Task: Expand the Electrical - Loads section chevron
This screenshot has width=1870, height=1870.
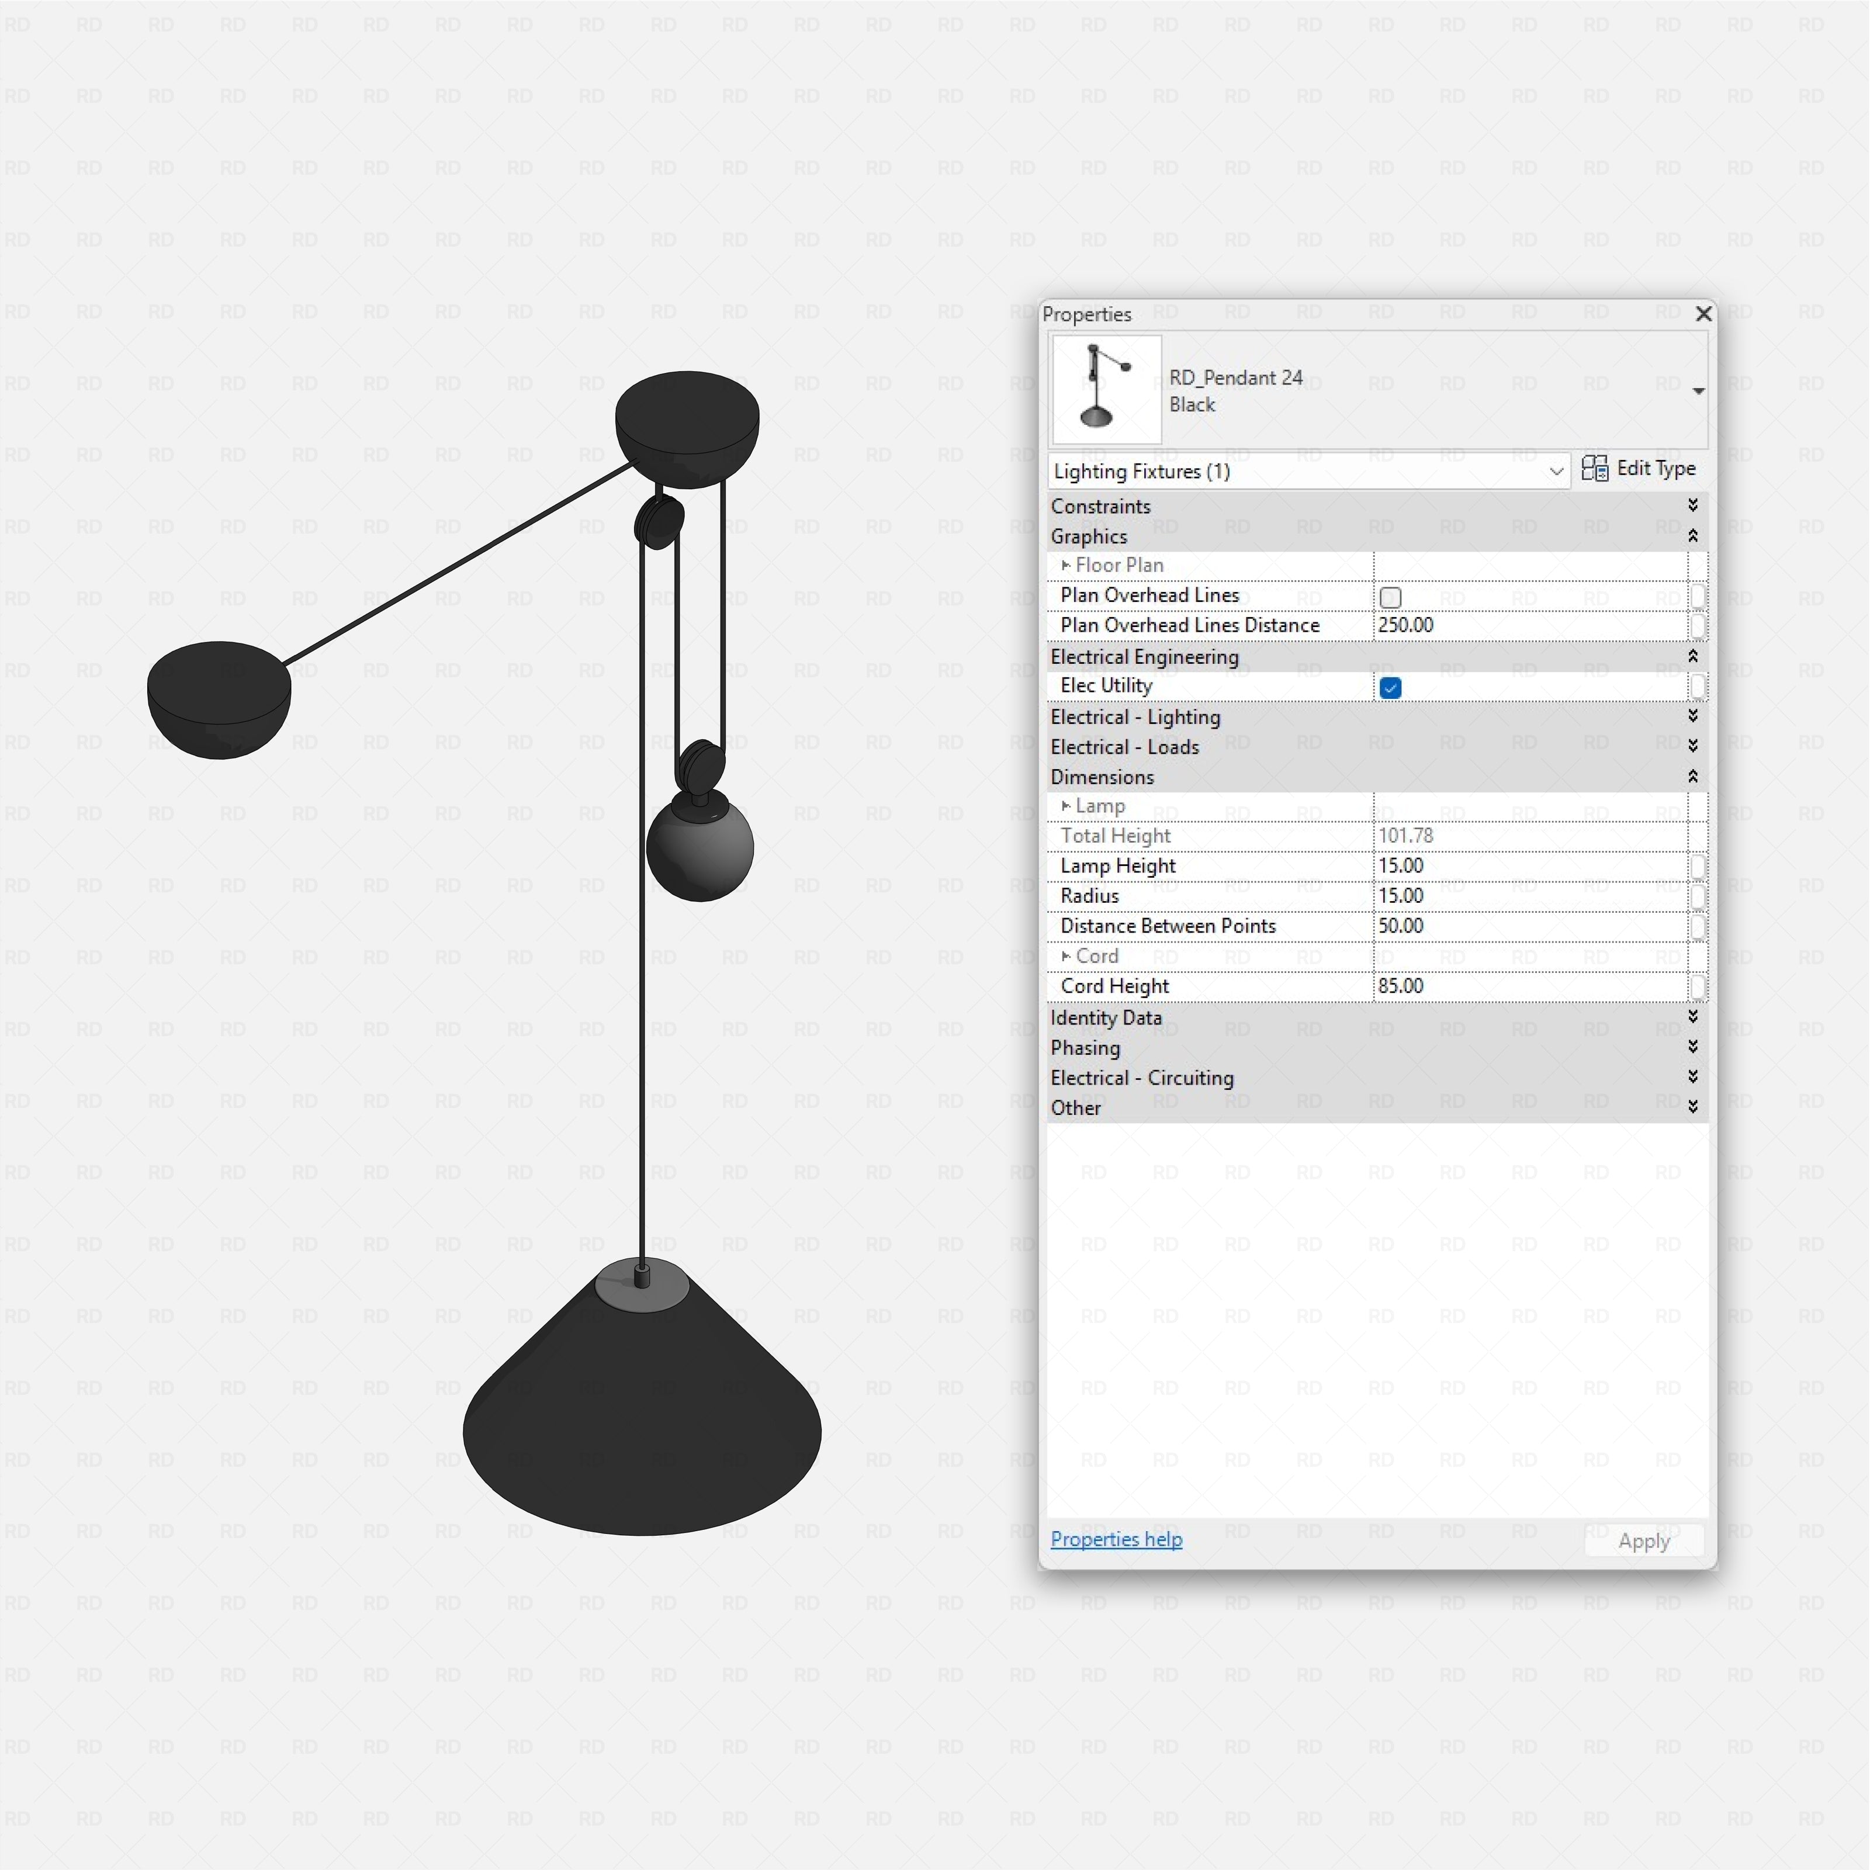Action: [1693, 746]
